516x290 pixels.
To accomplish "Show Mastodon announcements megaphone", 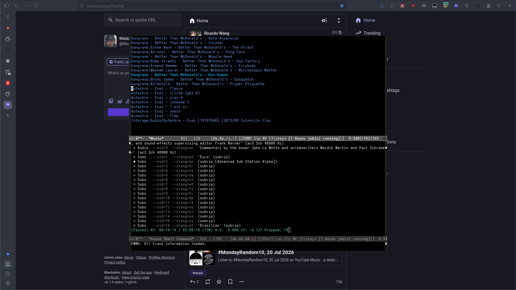I will coord(324,21).
